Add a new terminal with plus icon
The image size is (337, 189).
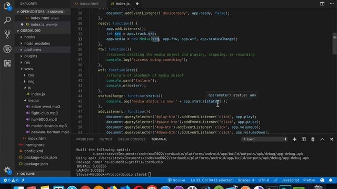pyautogui.click(x=294, y=139)
